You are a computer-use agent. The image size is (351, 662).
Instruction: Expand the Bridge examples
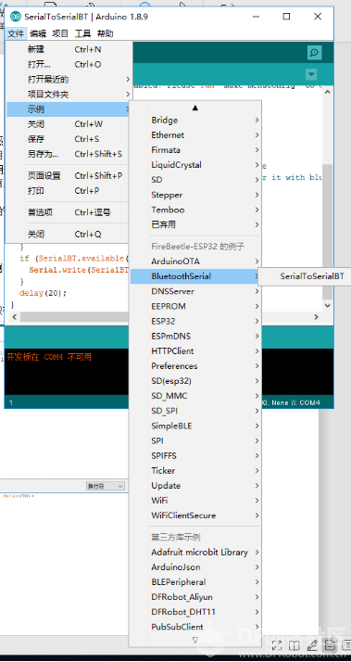195,121
